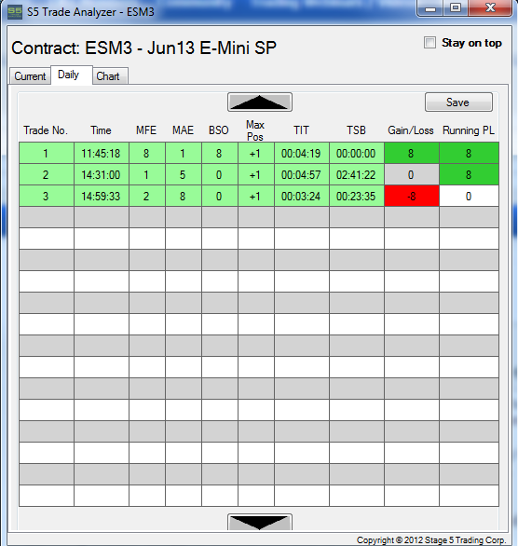The width and height of the screenshot is (518, 546).
Task: Click the S5 Trade Analyzer title bar icon
Action: coord(15,12)
